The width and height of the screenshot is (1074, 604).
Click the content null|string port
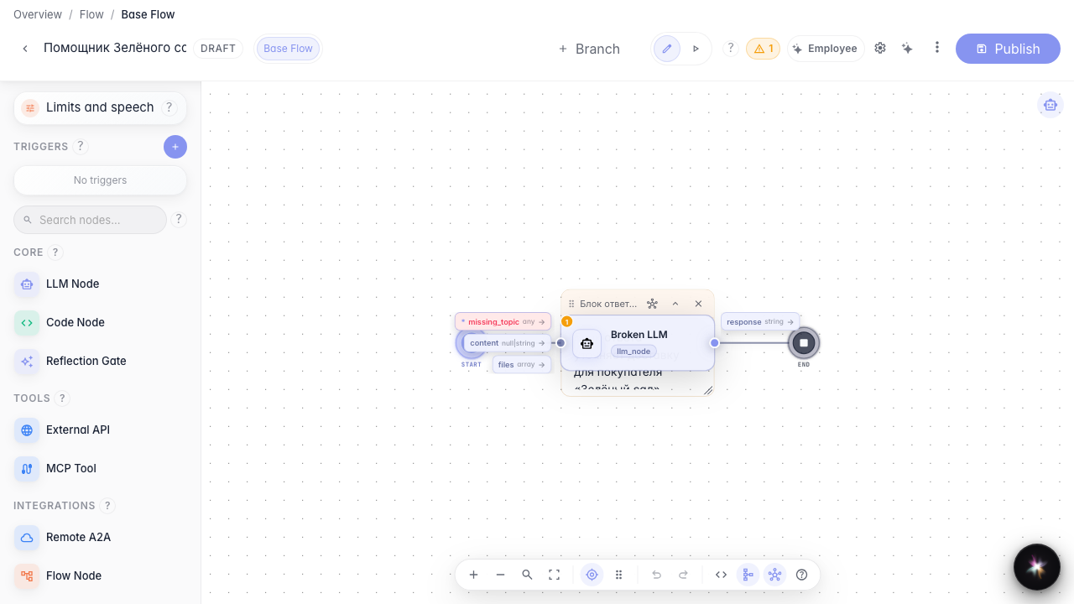(507, 343)
